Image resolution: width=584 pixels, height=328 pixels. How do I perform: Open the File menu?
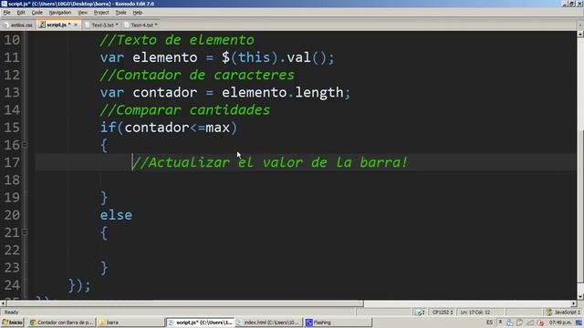[6, 13]
